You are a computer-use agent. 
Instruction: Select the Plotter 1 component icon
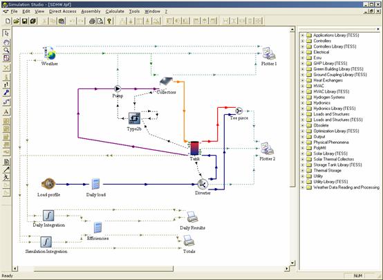(x=269, y=53)
